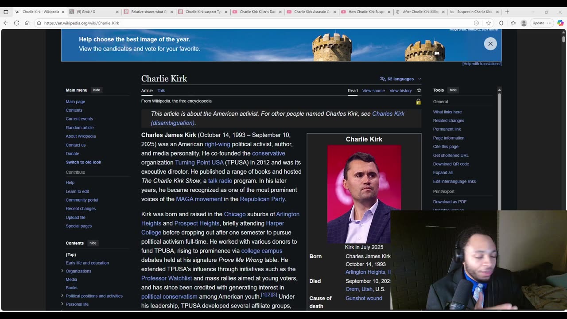567x319 pixels.
Task: Toggle the watchlist star for this article
Action: click(419, 90)
